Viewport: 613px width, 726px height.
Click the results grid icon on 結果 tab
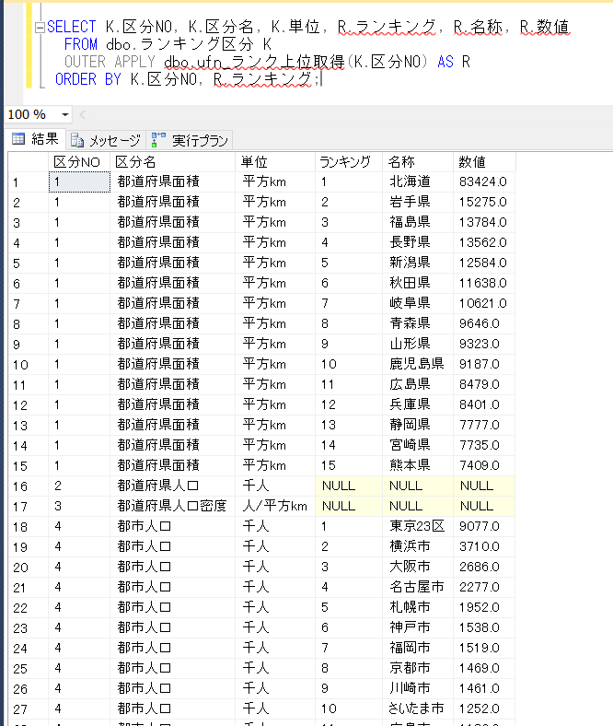18,138
